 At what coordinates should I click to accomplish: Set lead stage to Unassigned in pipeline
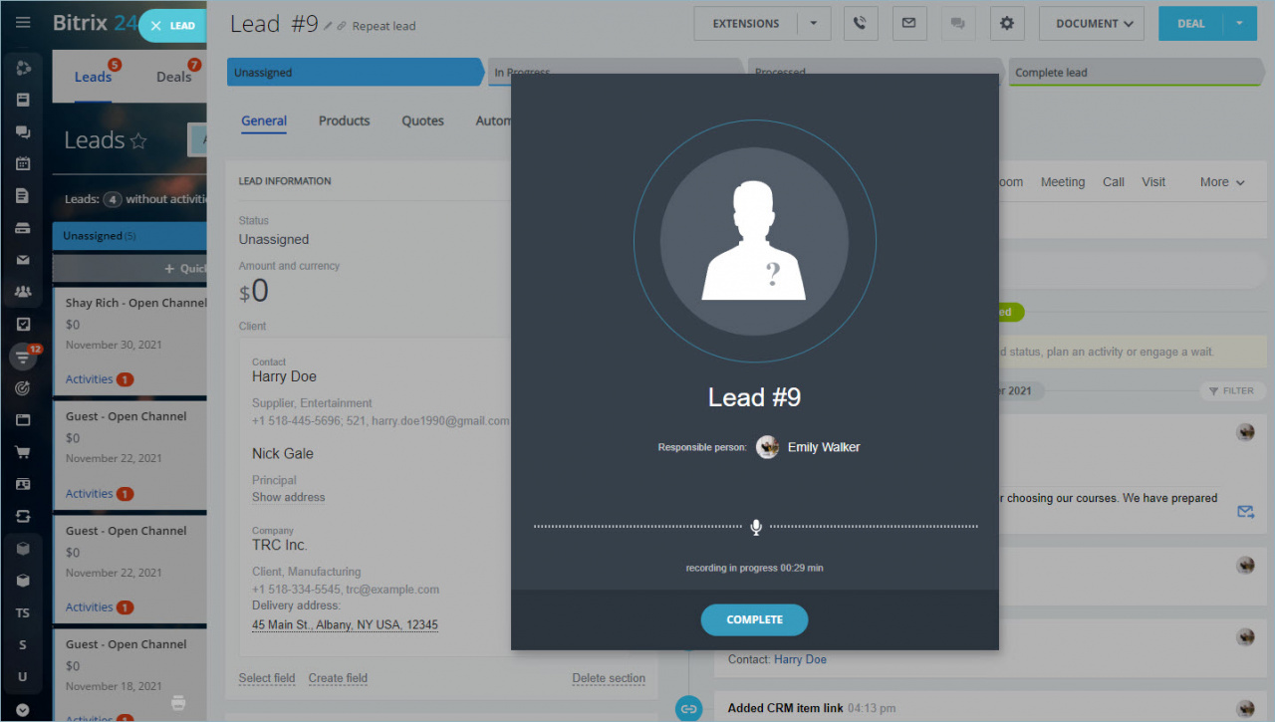(356, 73)
